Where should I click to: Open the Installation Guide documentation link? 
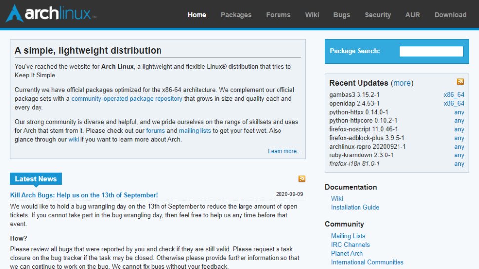(355, 208)
